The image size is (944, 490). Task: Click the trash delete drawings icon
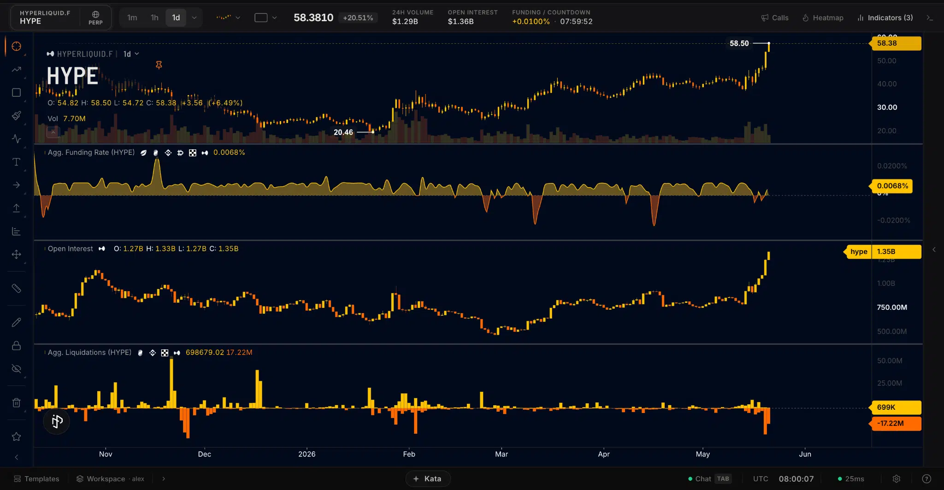pos(17,403)
